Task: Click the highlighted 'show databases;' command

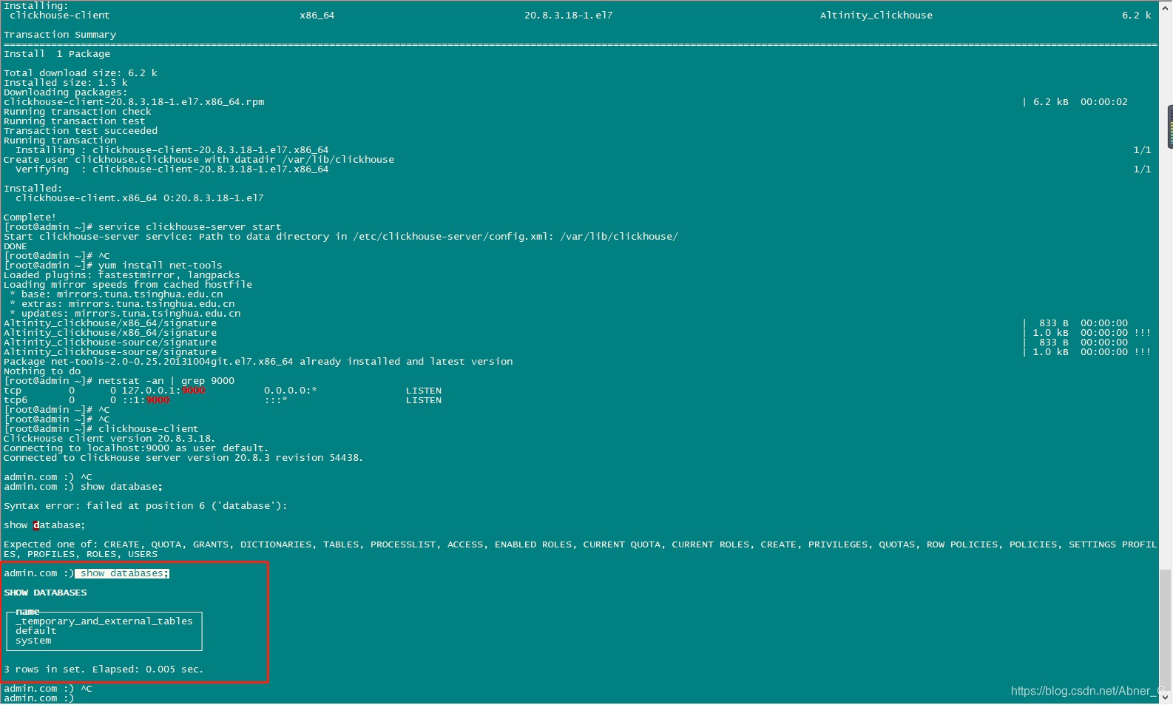Action: pyautogui.click(x=122, y=573)
